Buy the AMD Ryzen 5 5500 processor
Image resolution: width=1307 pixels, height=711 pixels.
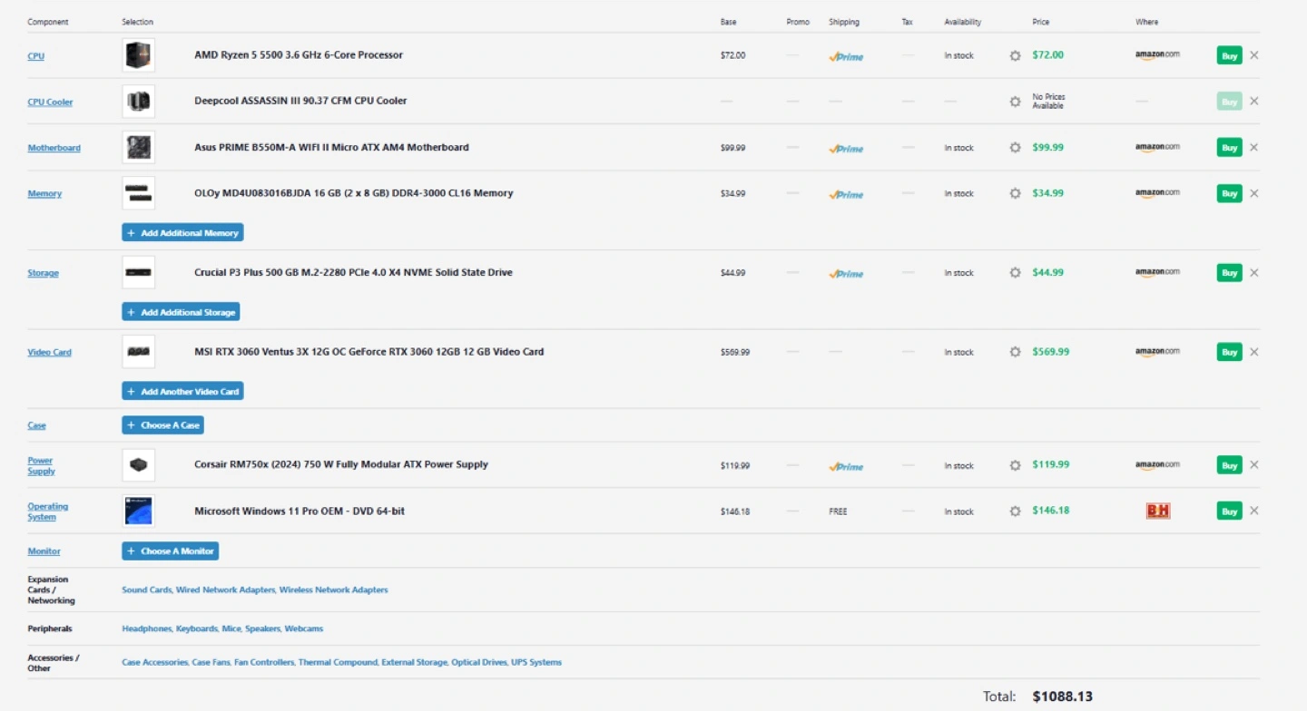point(1229,55)
